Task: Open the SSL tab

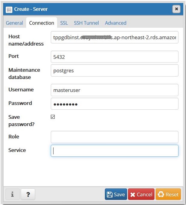Action: 64,23
